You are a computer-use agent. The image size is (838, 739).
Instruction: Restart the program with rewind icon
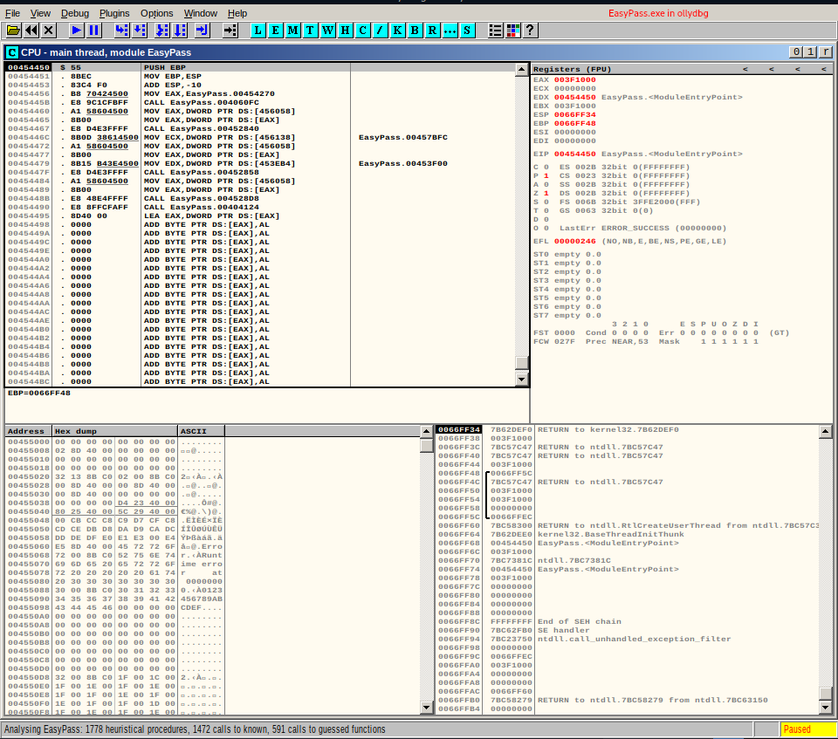tap(31, 31)
